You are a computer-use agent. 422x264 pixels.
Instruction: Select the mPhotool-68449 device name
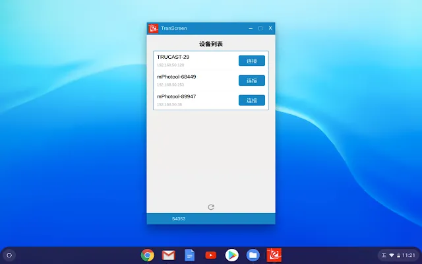tap(176, 77)
